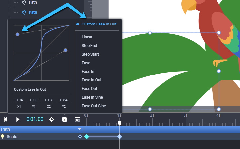The height and width of the screenshot is (149, 240).
Task: Click the playhead marker at 1s
Action: [120, 123]
